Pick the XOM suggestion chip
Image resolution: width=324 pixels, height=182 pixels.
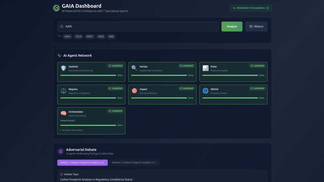pos(101,37)
